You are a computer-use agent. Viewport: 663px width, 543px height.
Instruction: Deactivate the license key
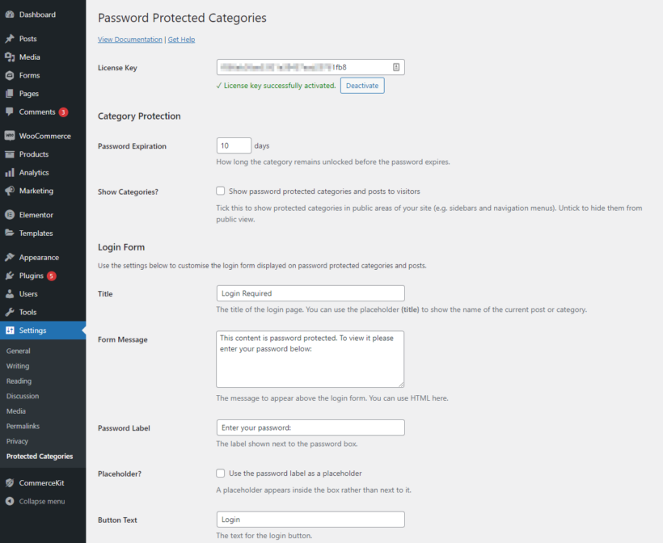362,86
